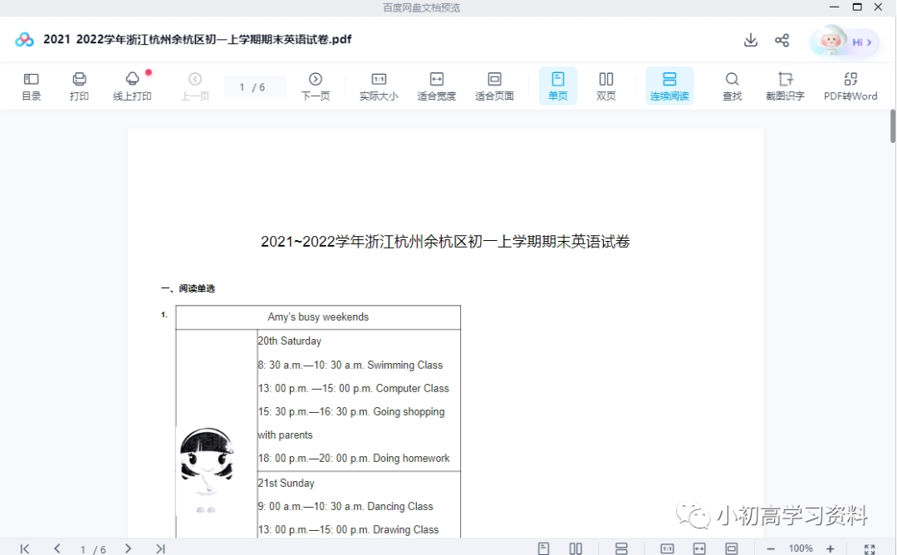This screenshot has height=555, width=897.
Task: Choose 适合宽度 fit width
Action: (x=437, y=86)
